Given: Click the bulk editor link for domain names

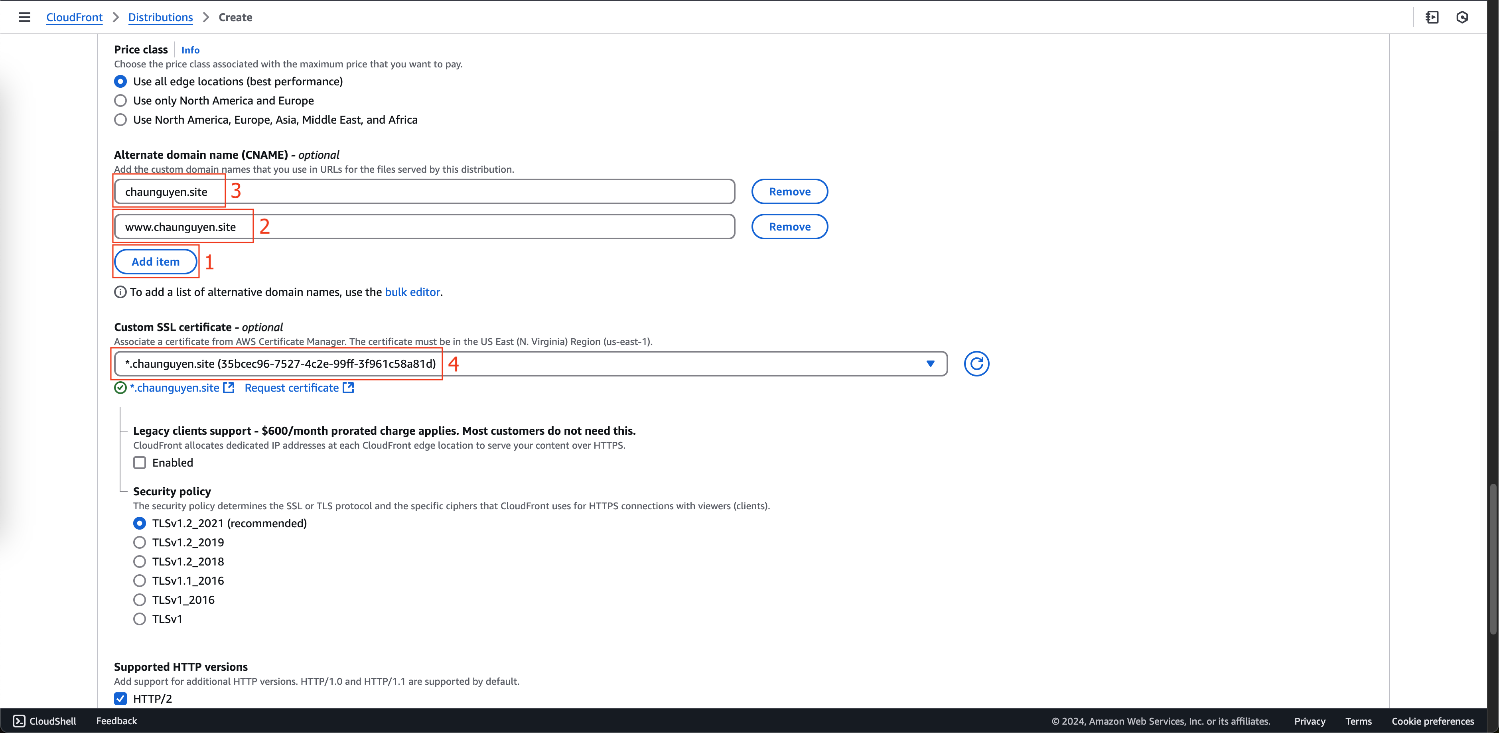Looking at the screenshot, I should click(x=412, y=292).
